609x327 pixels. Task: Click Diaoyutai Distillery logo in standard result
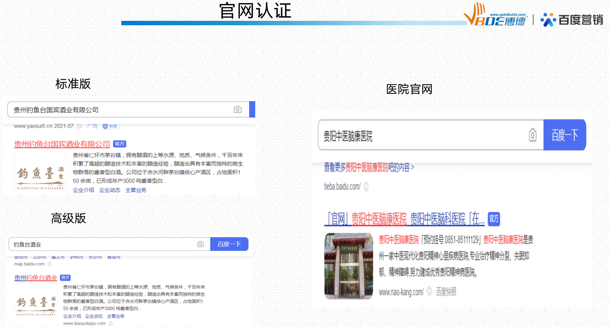click(x=40, y=173)
